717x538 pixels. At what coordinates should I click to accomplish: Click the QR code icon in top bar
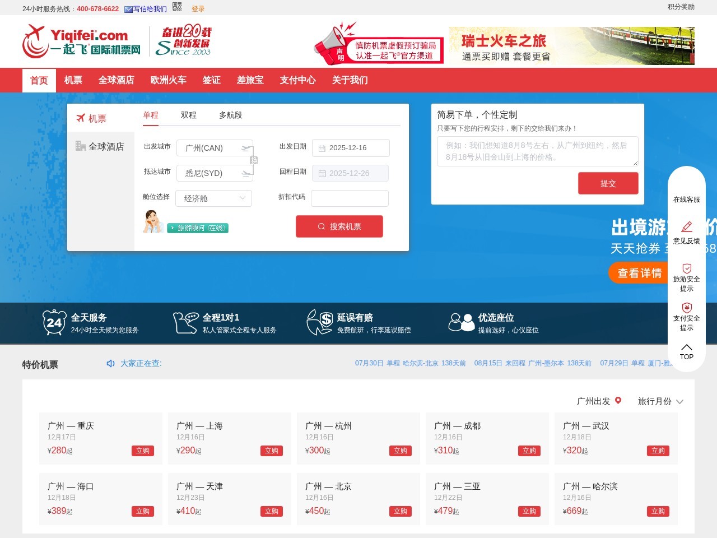[176, 8]
